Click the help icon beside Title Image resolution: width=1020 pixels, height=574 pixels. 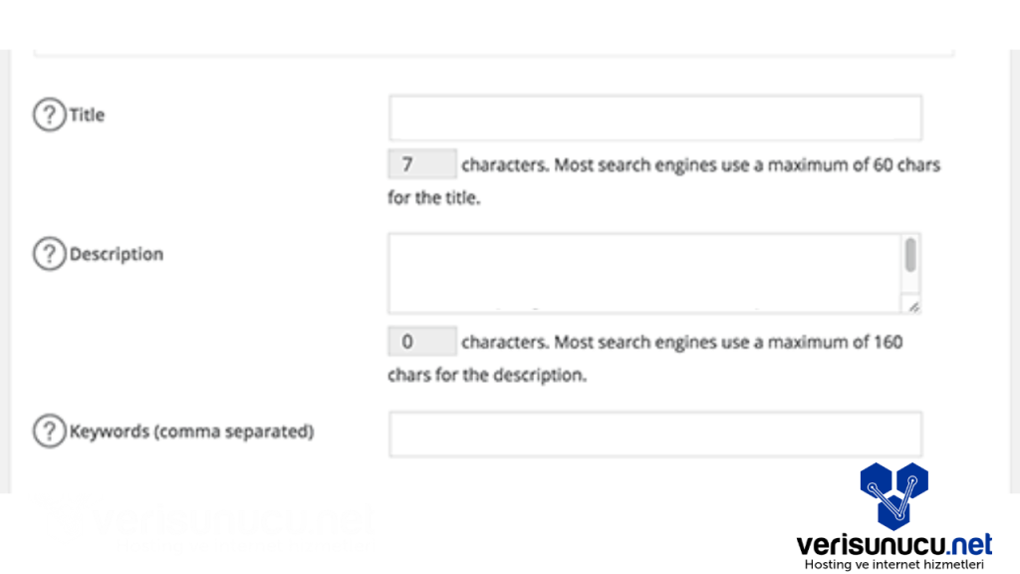click(48, 116)
